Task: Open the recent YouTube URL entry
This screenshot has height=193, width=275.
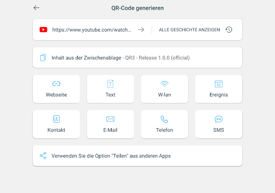Action: click(92, 29)
